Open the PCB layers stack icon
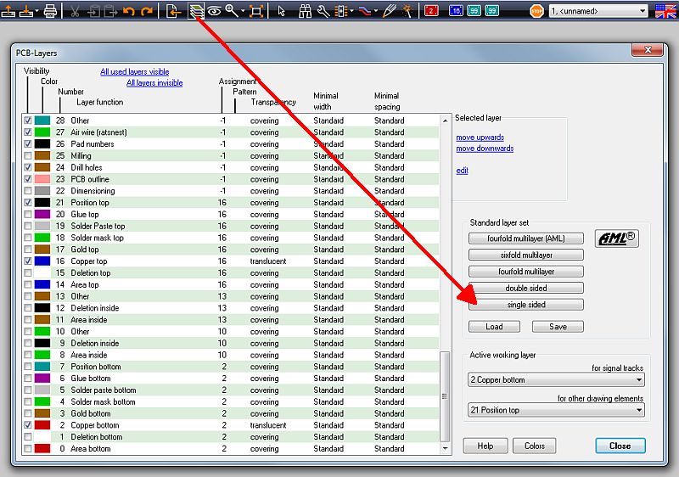The image size is (679, 477). pyautogui.click(x=197, y=11)
